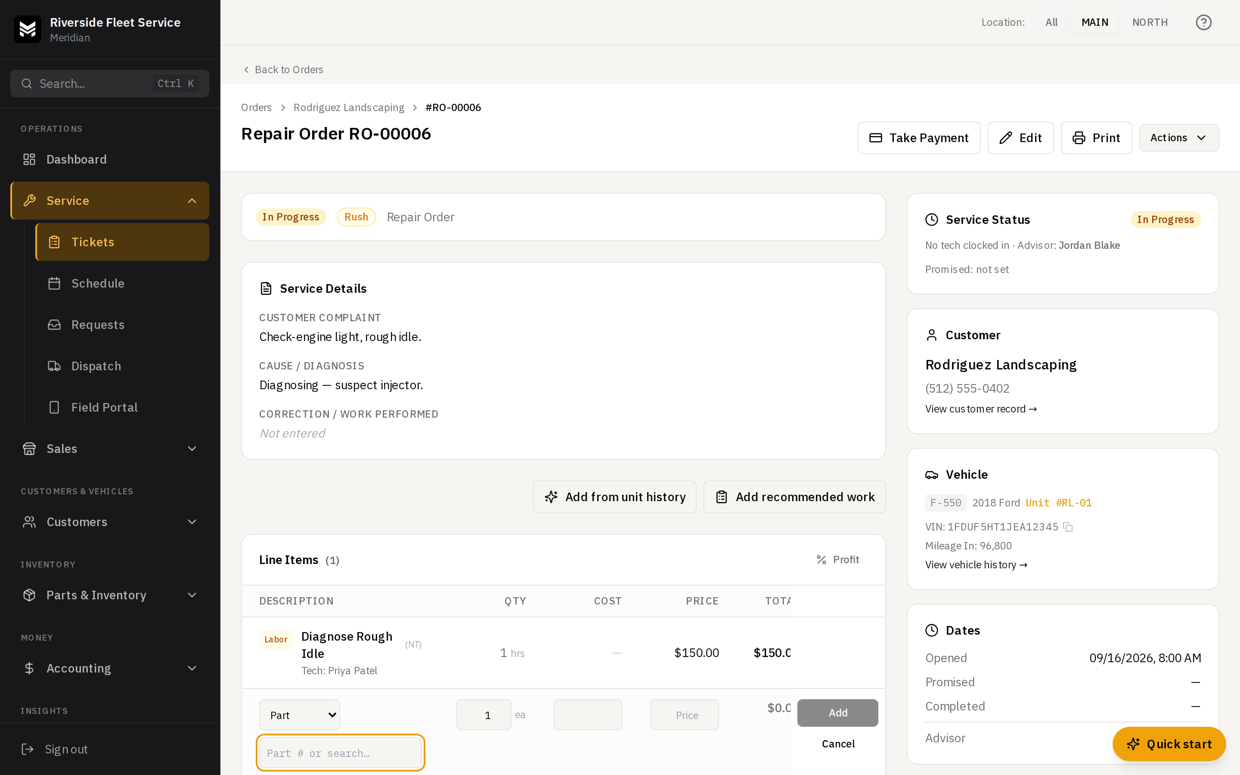Open Tickets in the sidebar
This screenshot has height=775, width=1240.
122,242
